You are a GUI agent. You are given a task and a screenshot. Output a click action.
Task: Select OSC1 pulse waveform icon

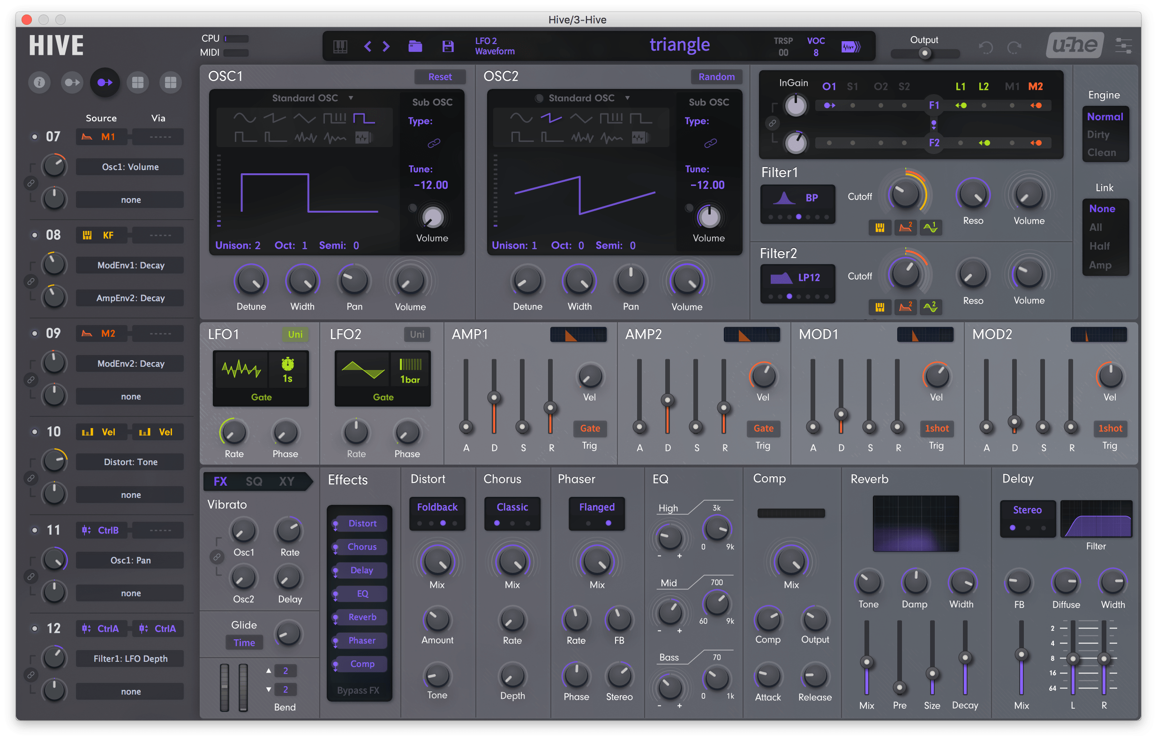pyautogui.click(x=364, y=118)
